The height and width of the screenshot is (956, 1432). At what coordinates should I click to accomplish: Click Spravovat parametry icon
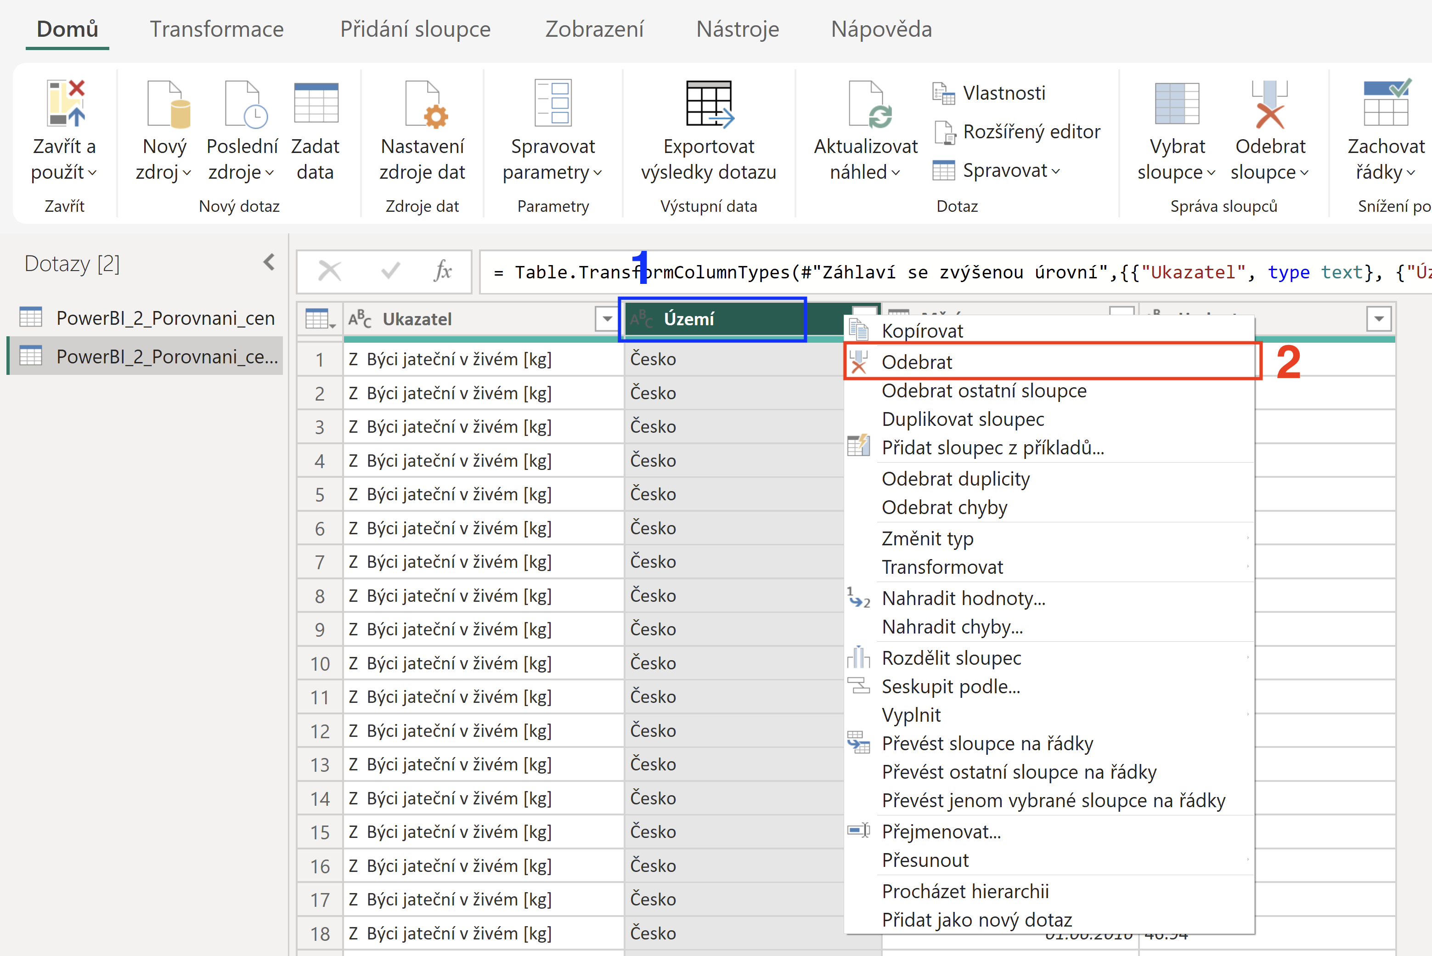[x=553, y=103]
